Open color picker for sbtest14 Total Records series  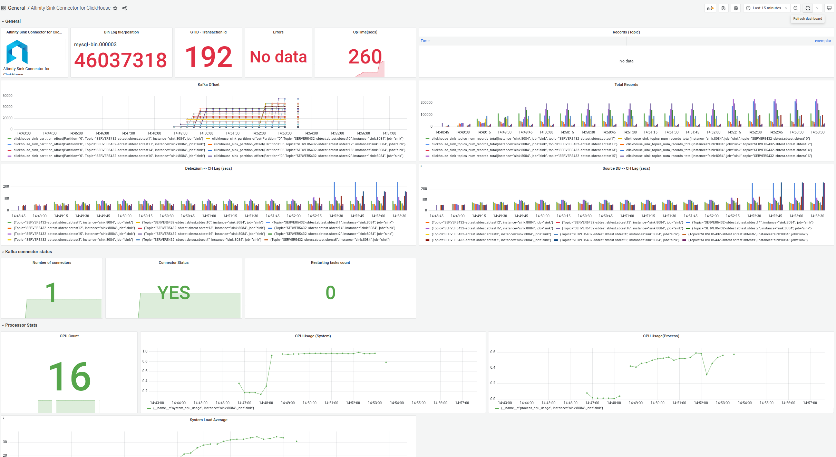click(x=622, y=150)
